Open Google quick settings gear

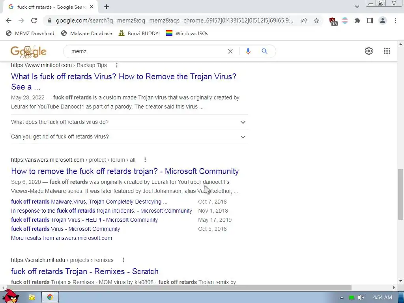pyautogui.click(x=369, y=51)
